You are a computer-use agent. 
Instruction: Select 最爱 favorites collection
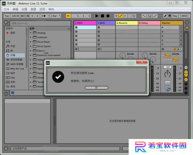click(x=15, y=33)
